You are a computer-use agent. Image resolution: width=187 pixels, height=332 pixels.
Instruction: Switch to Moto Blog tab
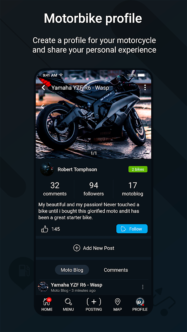72,270
